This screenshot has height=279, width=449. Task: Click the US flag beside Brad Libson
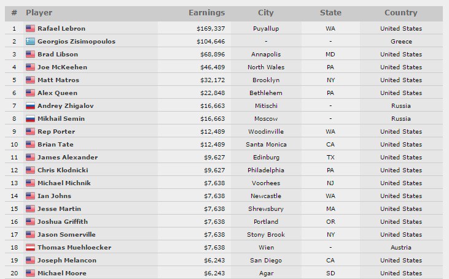coord(30,54)
